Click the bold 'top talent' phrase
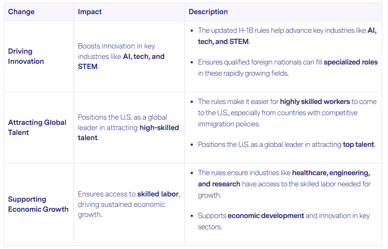 [x=358, y=144]
